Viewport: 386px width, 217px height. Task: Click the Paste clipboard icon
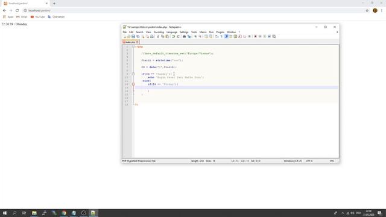pyautogui.click(x=167, y=36)
